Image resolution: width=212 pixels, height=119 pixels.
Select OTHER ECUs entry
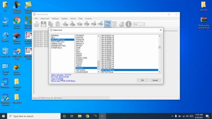(x=63, y=48)
